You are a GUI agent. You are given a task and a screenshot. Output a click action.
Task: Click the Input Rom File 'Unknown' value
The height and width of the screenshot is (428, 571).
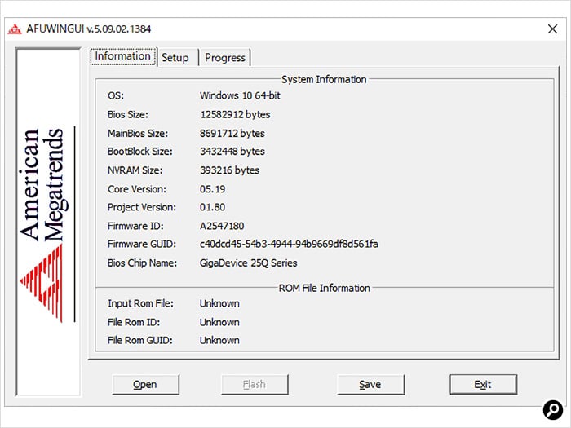coord(219,303)
